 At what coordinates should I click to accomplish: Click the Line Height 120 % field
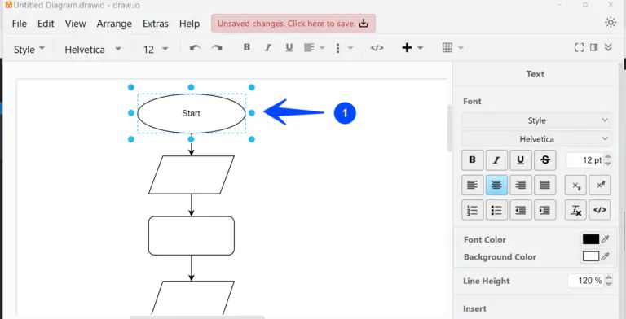click(x=586, y=281)
